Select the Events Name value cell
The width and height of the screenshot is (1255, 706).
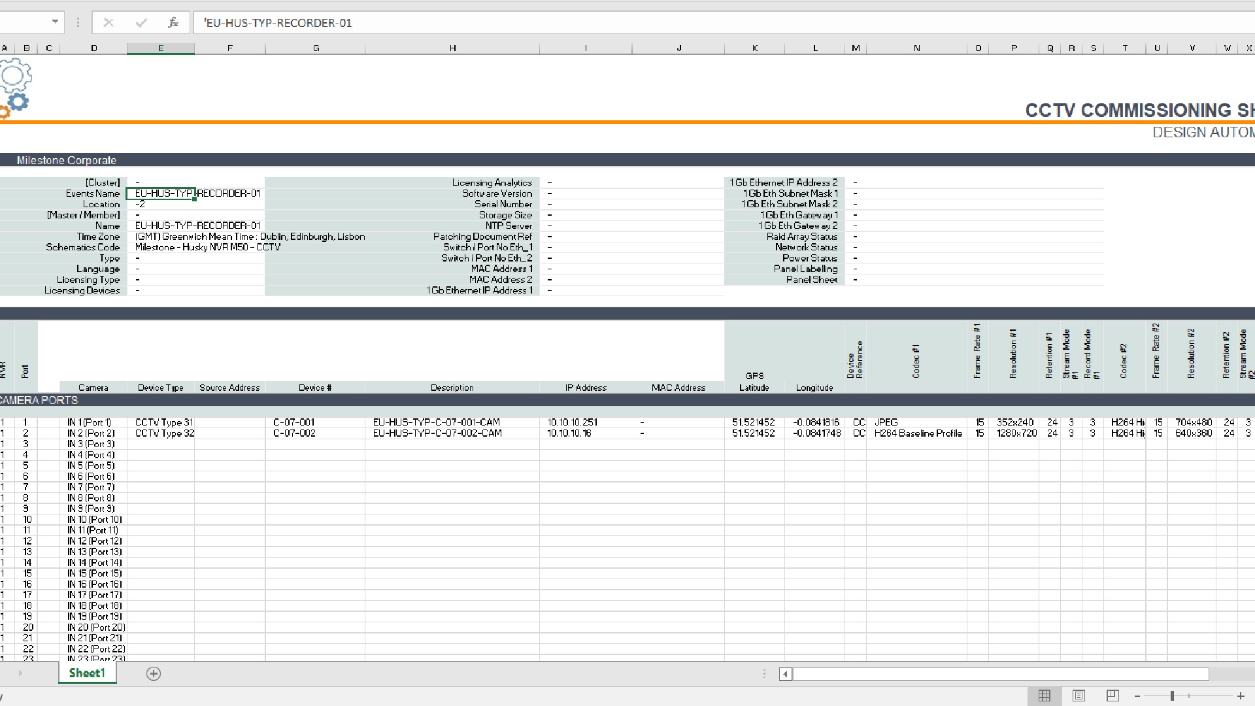click(161, 193)
